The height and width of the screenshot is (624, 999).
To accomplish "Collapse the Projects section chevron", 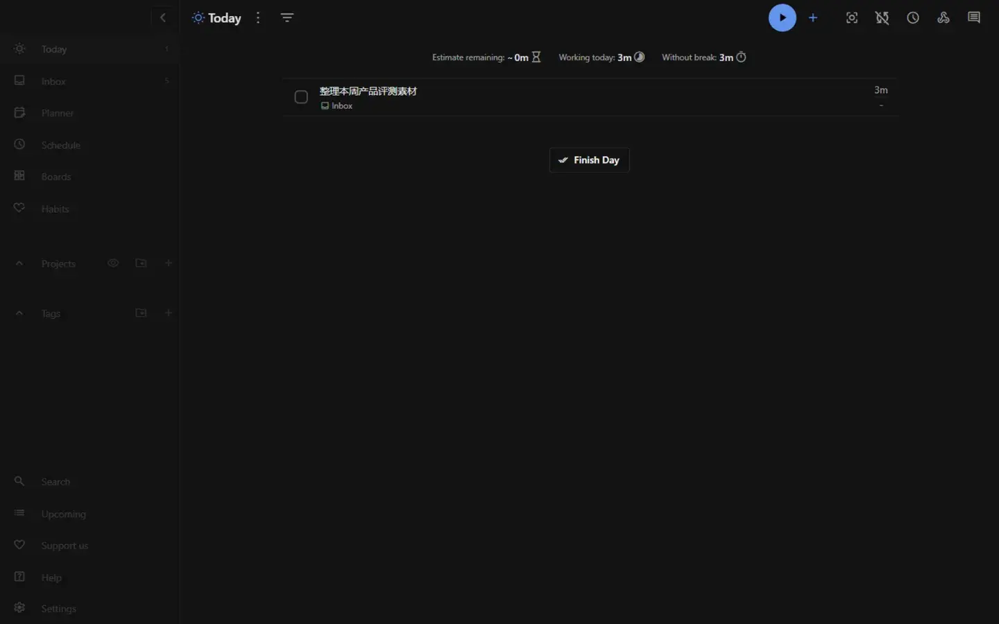I will coord(19,263).
